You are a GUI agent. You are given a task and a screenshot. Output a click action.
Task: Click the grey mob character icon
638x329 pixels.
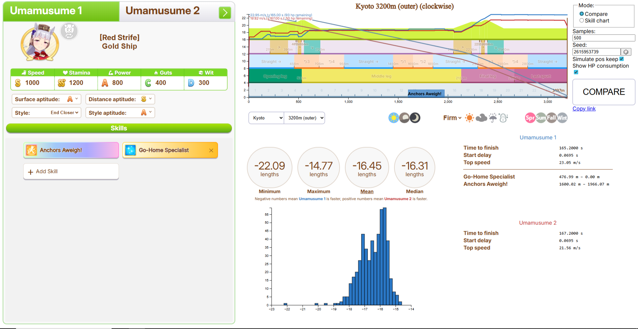point(69,32)
